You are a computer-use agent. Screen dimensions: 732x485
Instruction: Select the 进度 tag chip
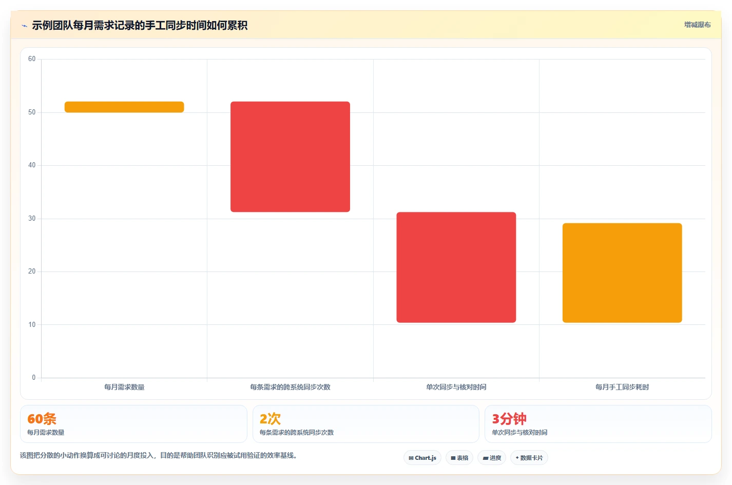(492, 458)
